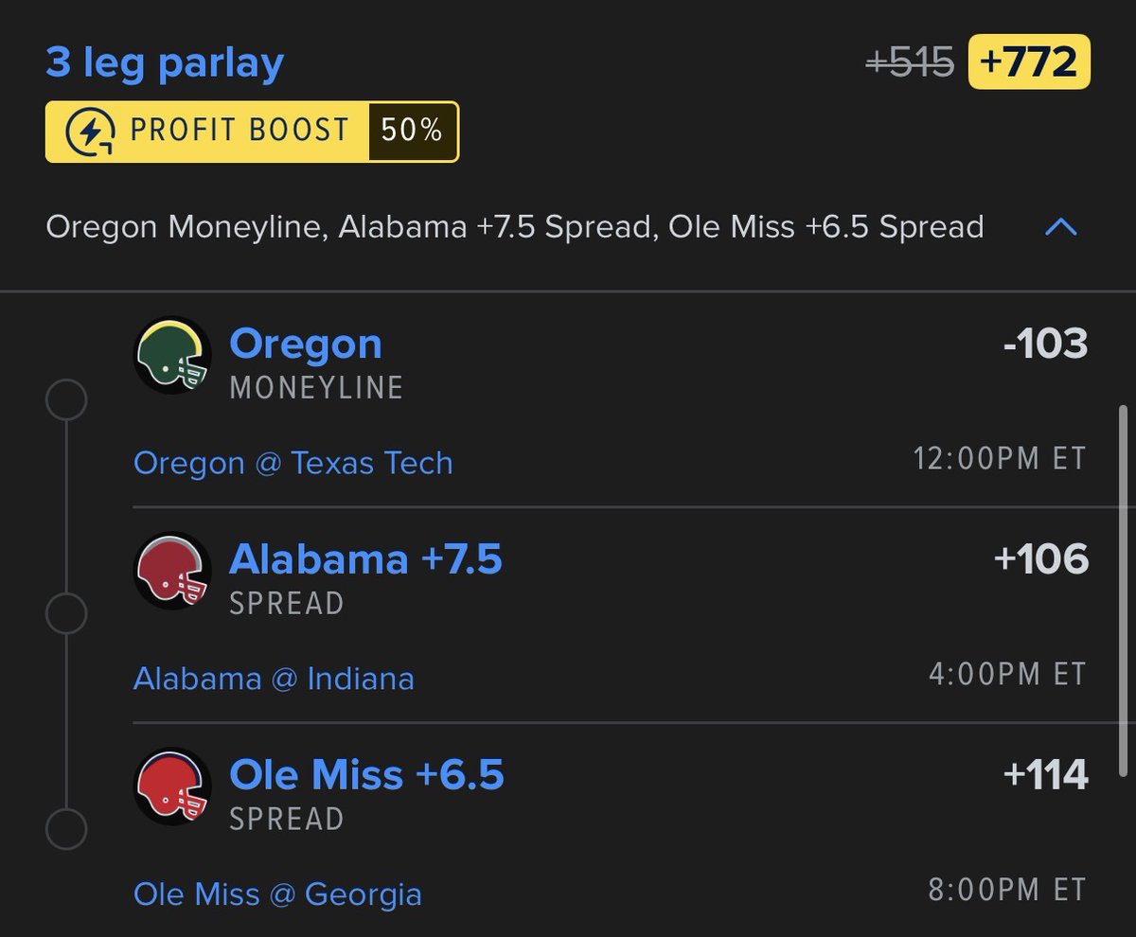Image resolution: width=1136 pixels, height=937 pixels.
Task: Click the Alabama leg timeline circle
Action: [x=66, y=615]
